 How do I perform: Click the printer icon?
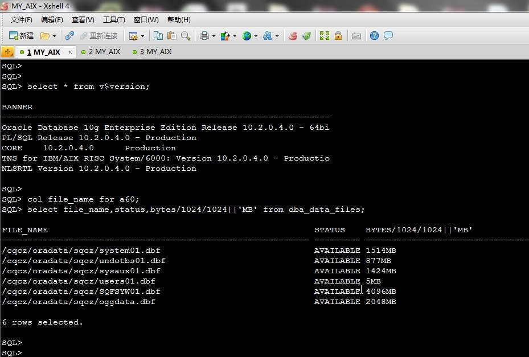point(204,36)
